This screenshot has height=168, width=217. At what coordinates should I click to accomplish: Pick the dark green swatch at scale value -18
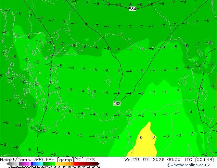[44, 164]
